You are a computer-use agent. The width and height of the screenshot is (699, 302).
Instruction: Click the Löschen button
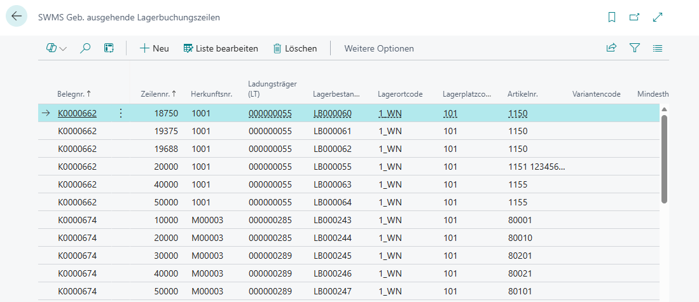pyautogui.click(x=295, y=48)
